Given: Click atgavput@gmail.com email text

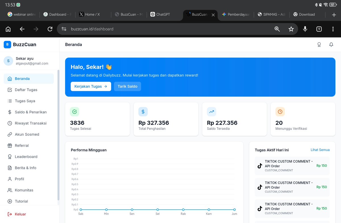Looking at the screenshot, I should (32, 63).
